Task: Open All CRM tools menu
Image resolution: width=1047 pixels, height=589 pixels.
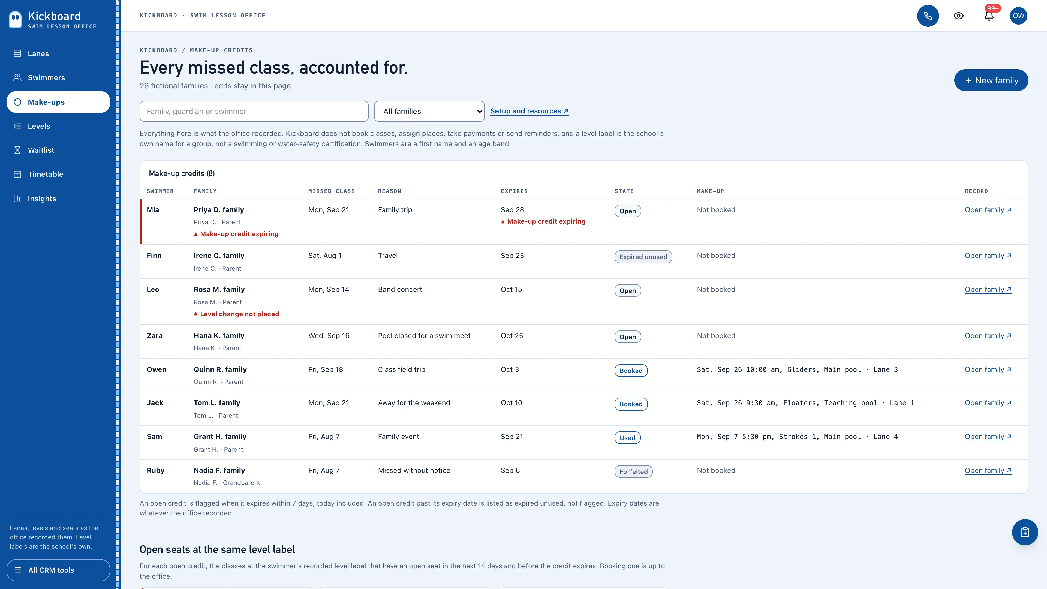Action: coord(58,570)
